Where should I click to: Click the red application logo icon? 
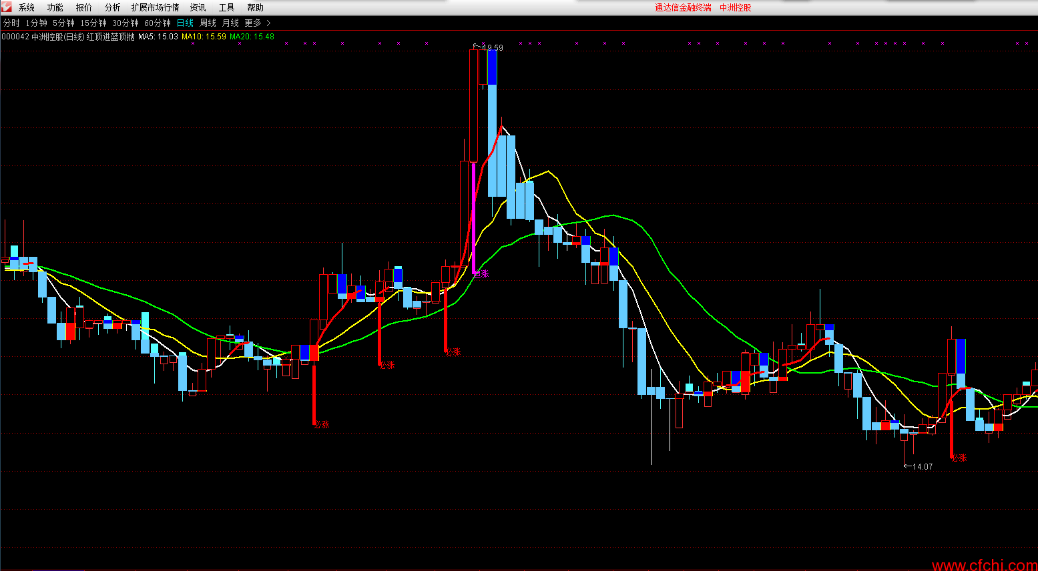tap(7, 7)
